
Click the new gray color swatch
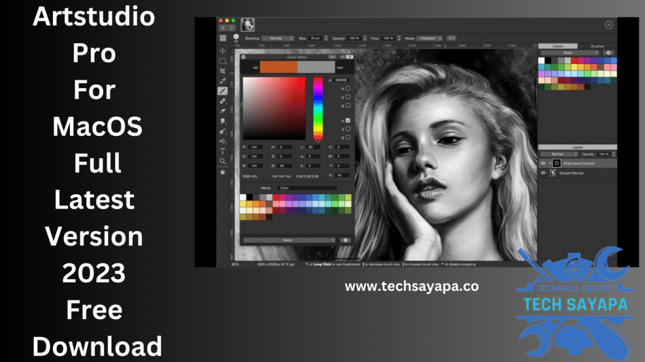[x=316, y=67]
